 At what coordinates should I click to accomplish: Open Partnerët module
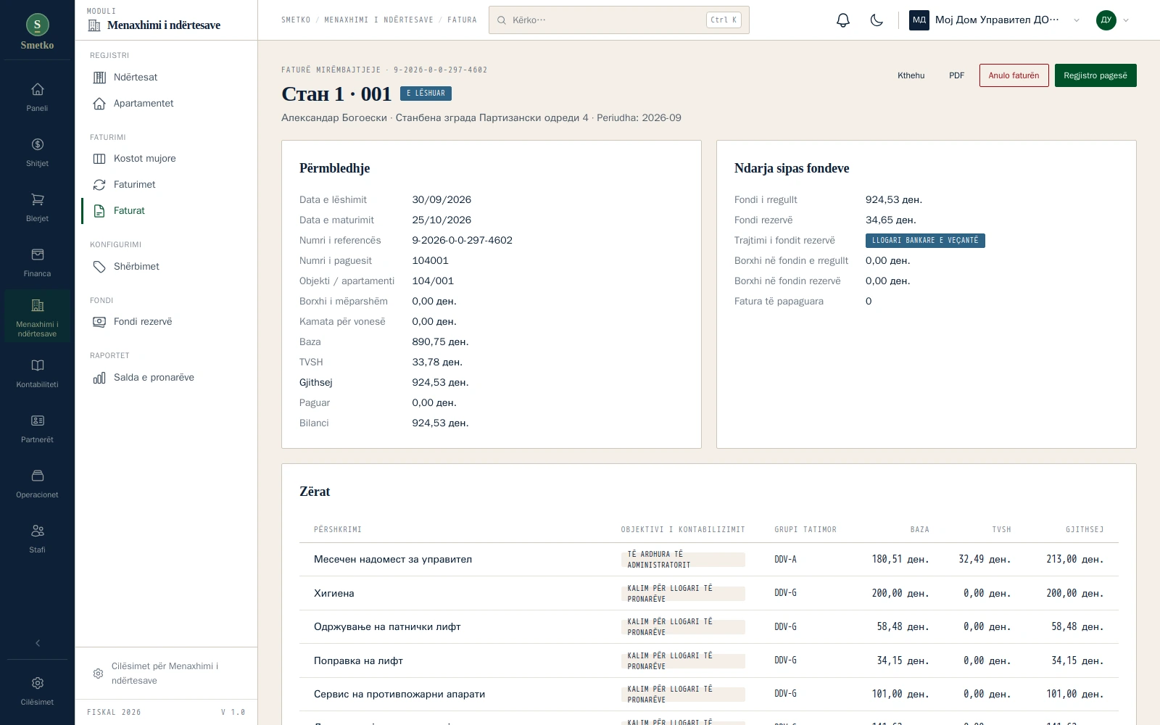tap(37, 428)
